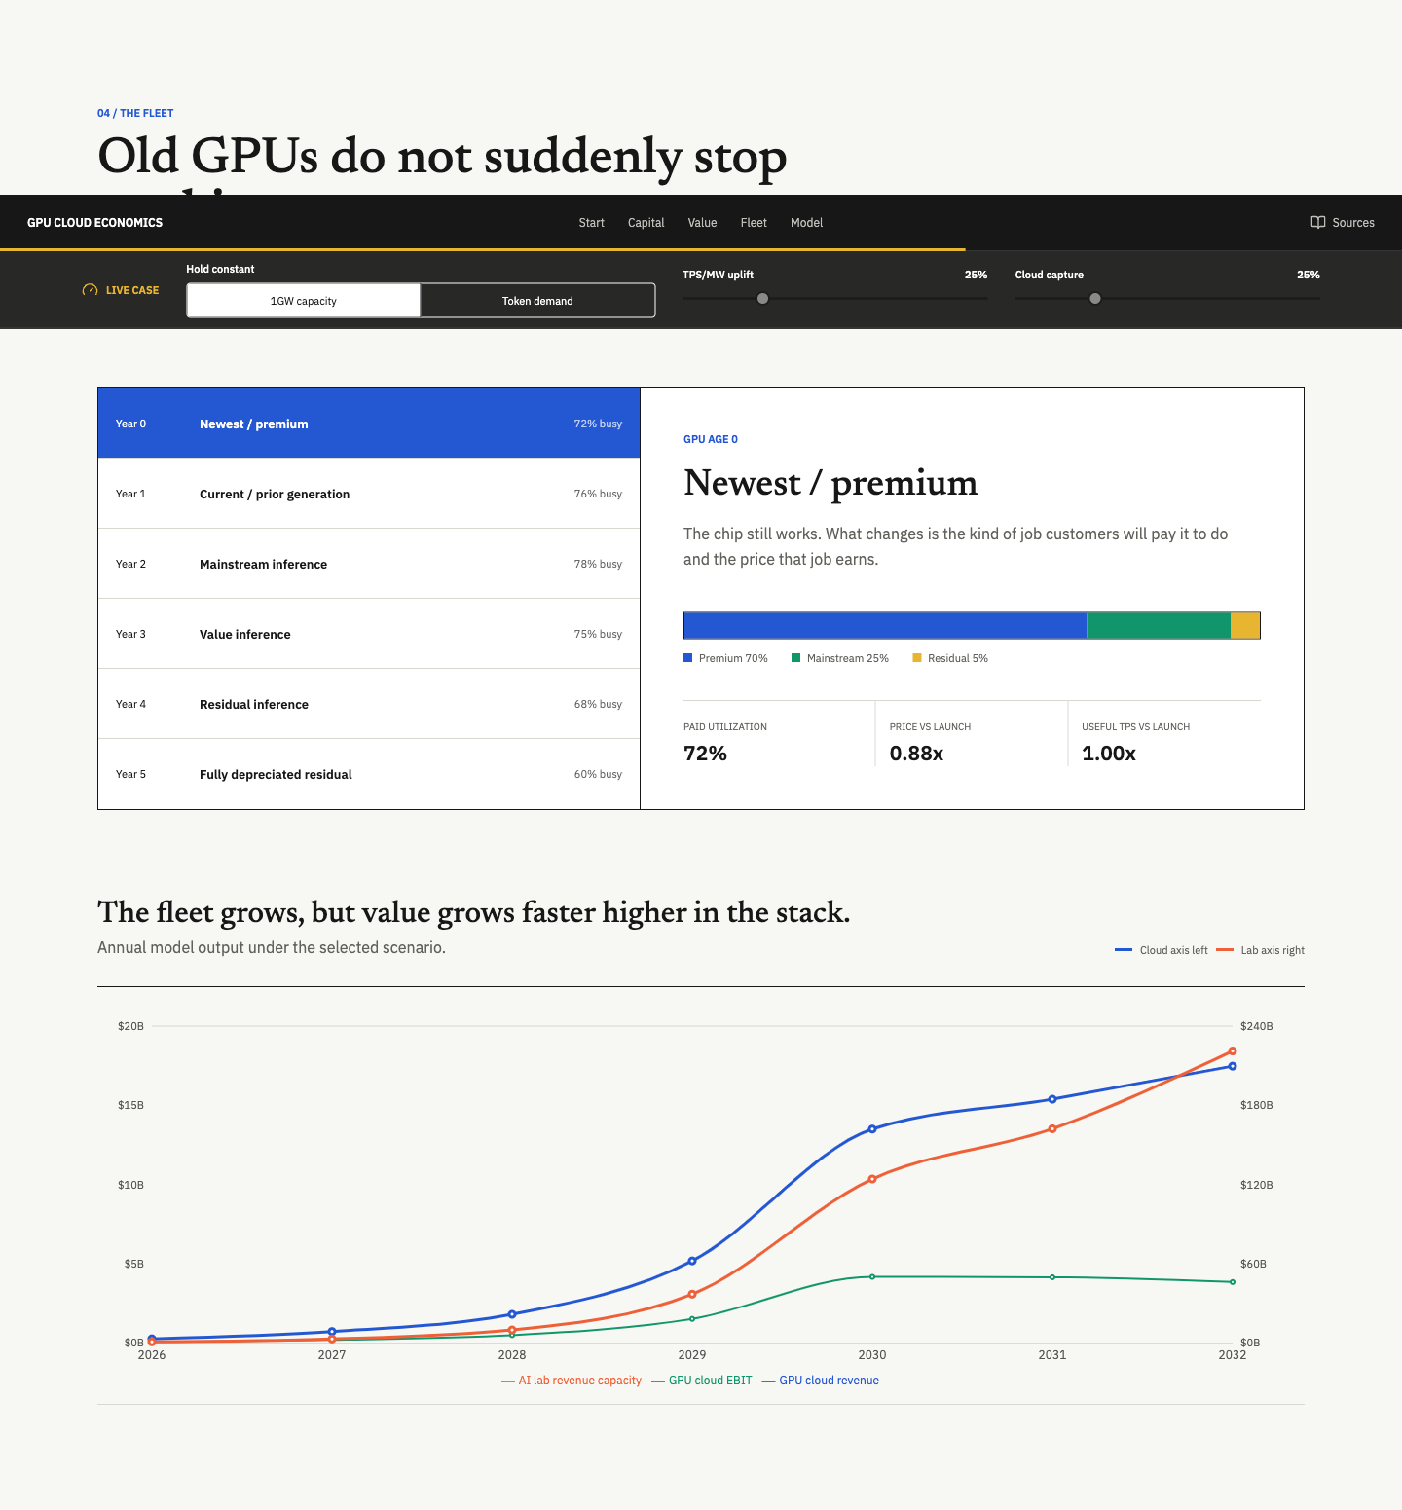
Task: Click the 2030 GPU cloud revenue data point
Action: (x=872, y=1129)
